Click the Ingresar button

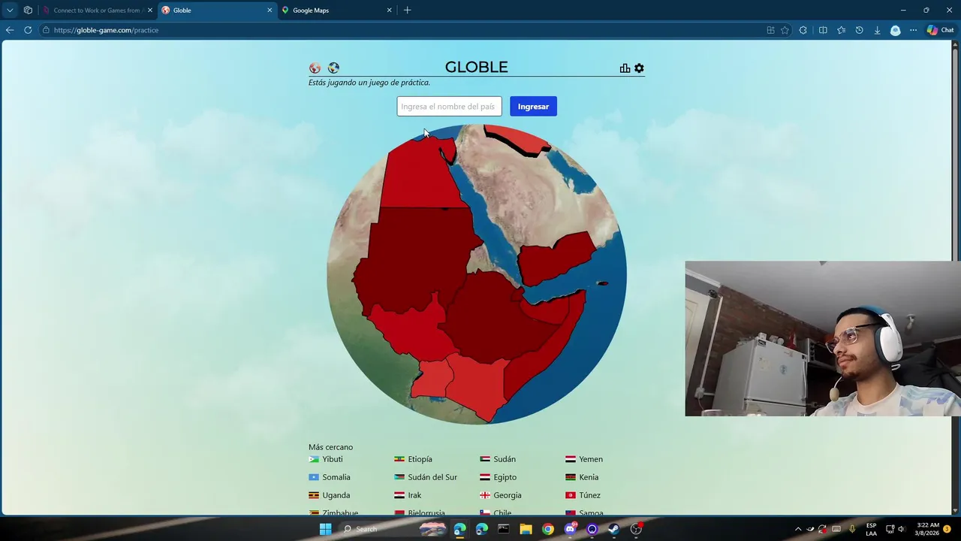tap(533, 107)
